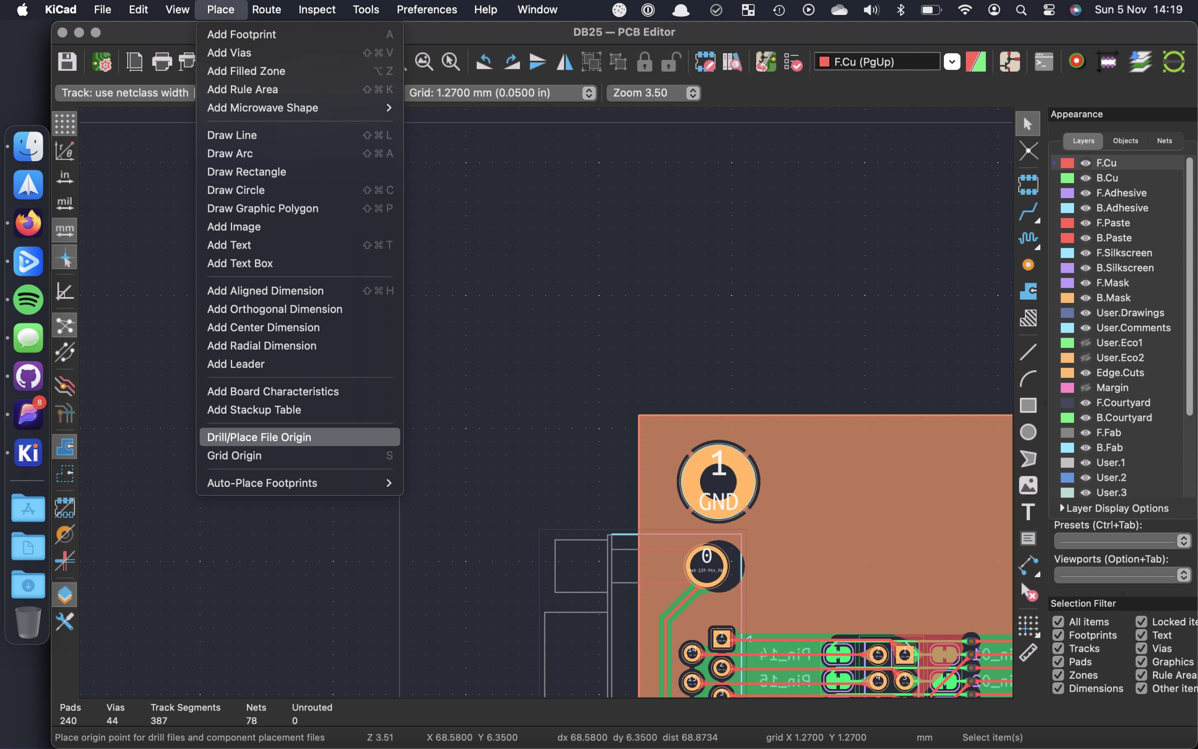Expand Layer Display Options
The height and width of the screenshot is (749, 1198).
[x=1113, y=508]
